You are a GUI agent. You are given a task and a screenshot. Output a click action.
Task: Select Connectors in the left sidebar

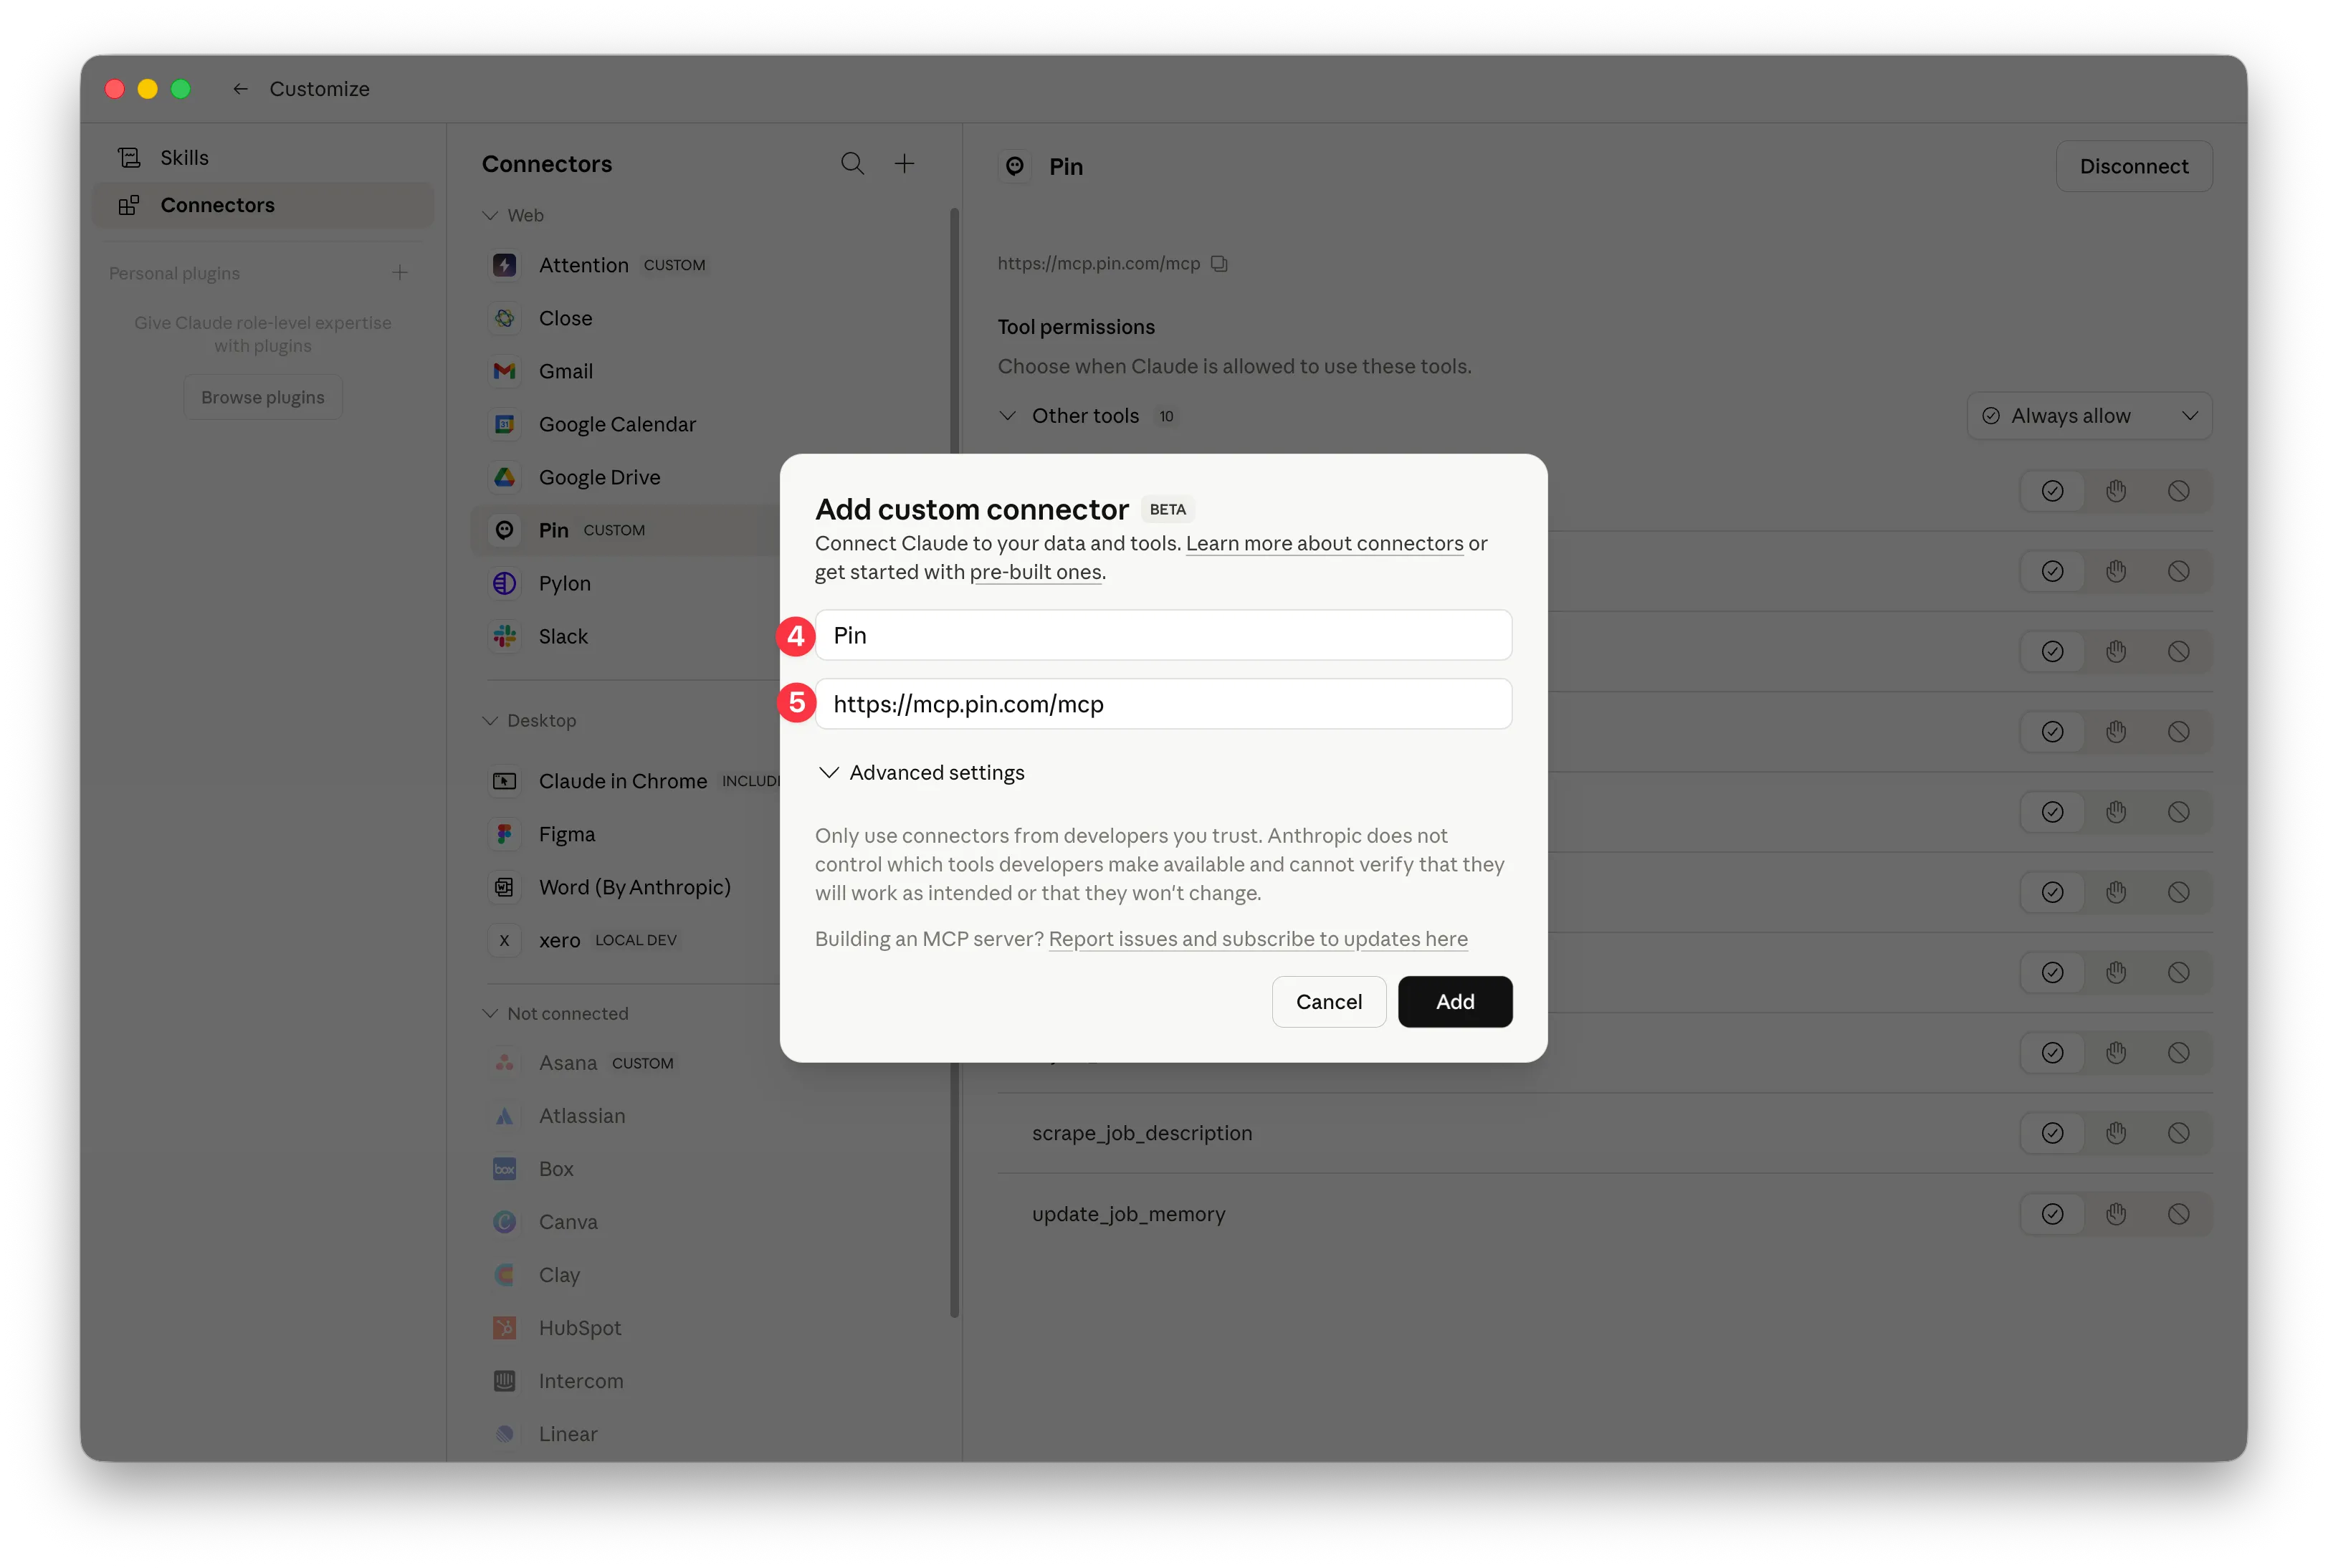pos(263,205)
